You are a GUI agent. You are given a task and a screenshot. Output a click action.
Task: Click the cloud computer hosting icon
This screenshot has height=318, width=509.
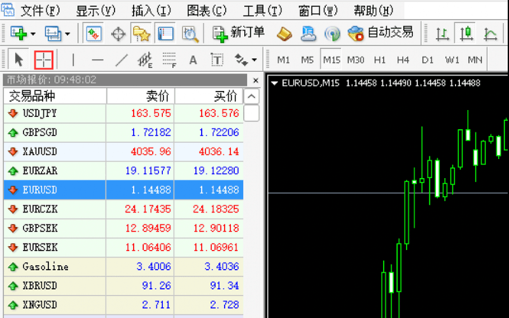(x=308, y=34)
